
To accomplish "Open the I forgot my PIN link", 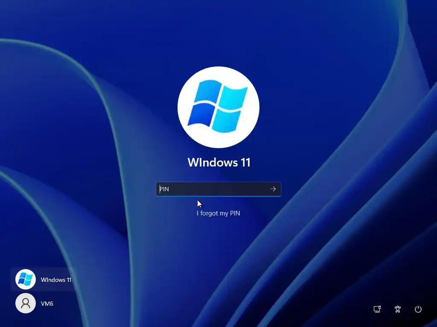I will 218,213.
